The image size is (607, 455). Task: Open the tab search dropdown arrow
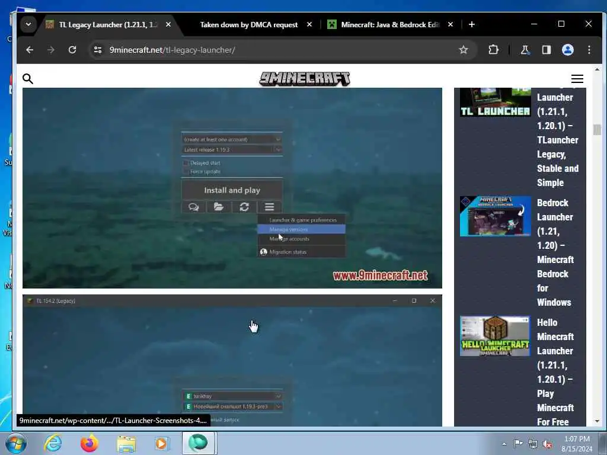click(x=28, y=24)
